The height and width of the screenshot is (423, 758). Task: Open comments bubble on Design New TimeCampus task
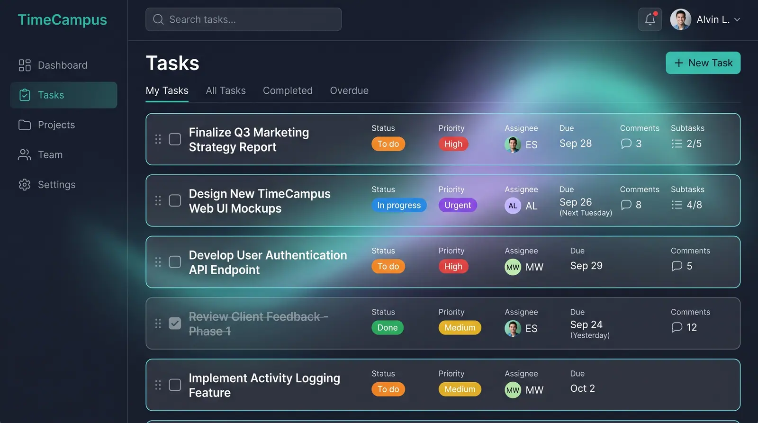pos(626,205)
